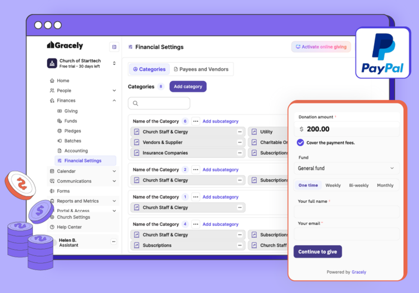Screen dimensions: 419x293
Task: Click the Your email field
Action: click(347, 234)
